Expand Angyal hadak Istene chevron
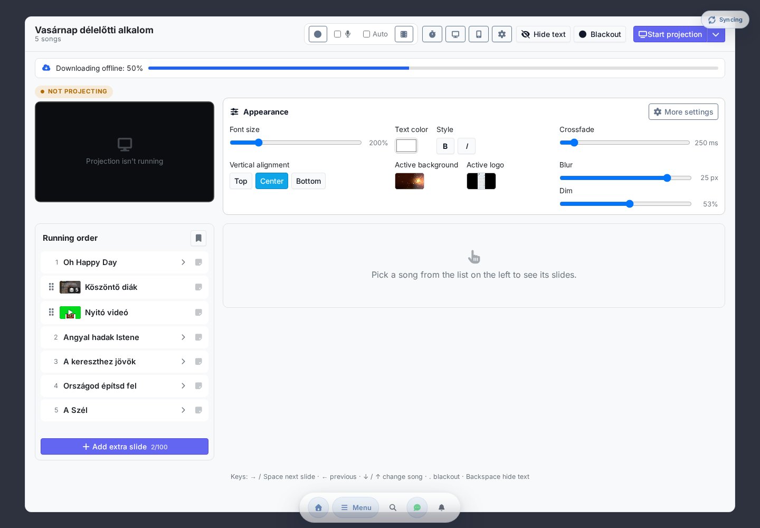The image size is (760, 528). pyautogui.click(x=183, y=337)
